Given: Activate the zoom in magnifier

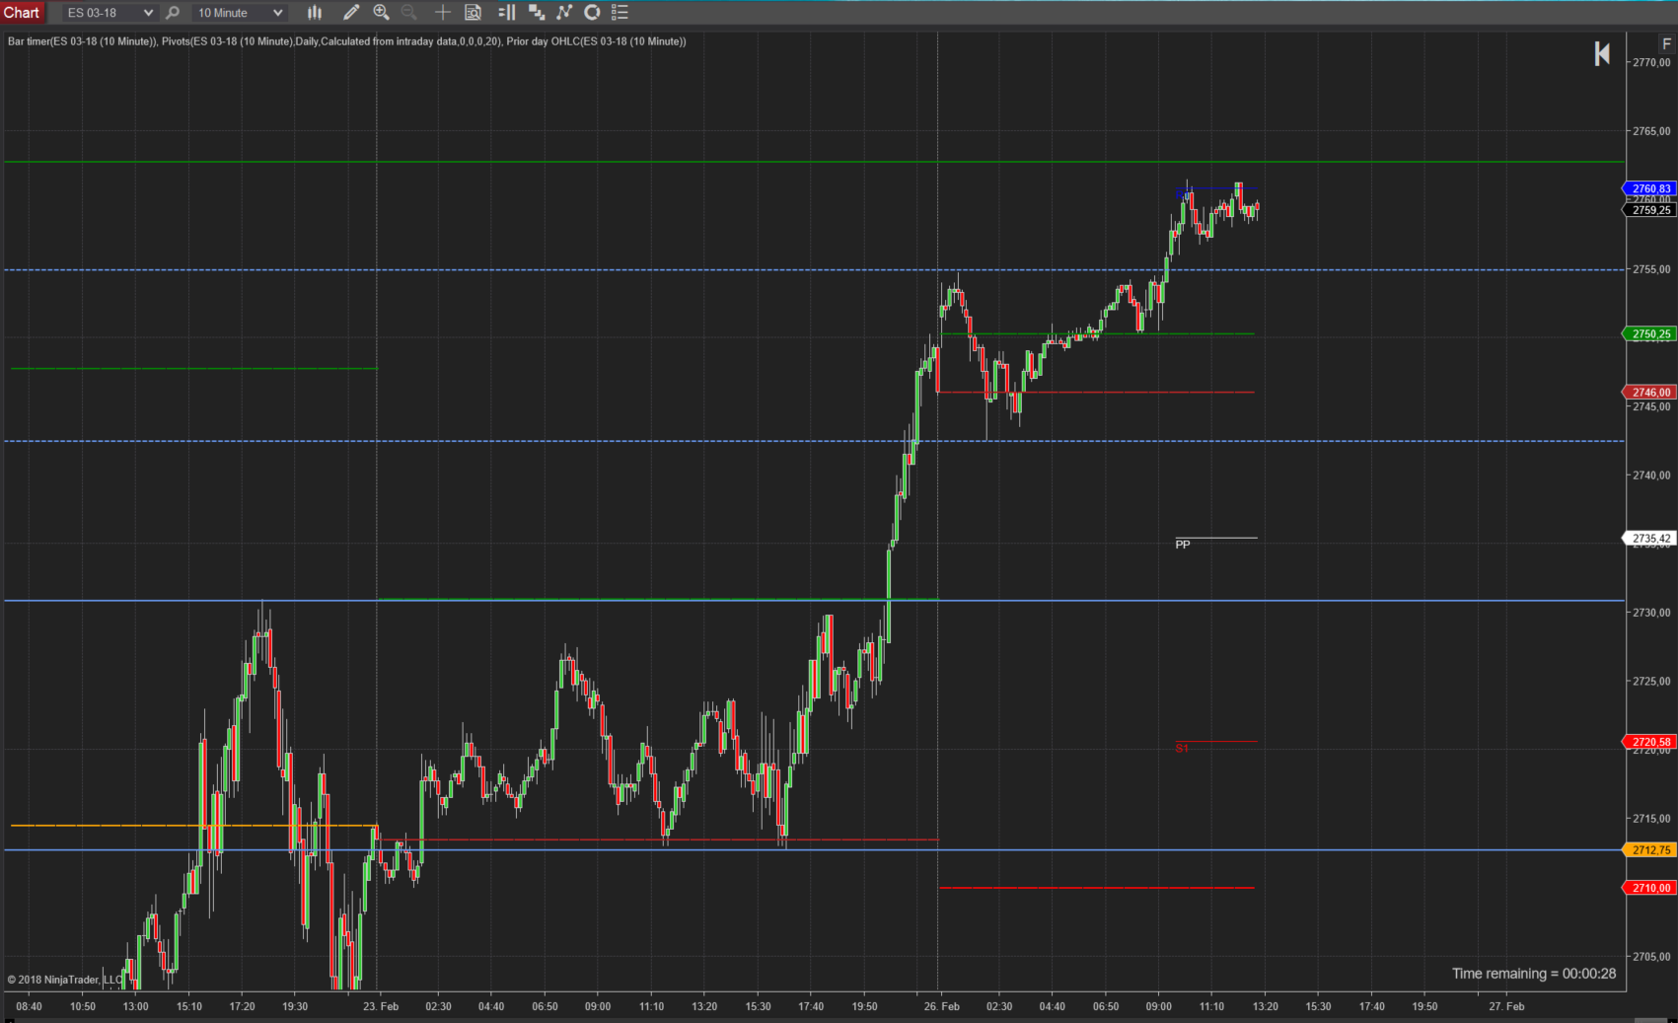Looking at the screenshot, I should (381, 13).
